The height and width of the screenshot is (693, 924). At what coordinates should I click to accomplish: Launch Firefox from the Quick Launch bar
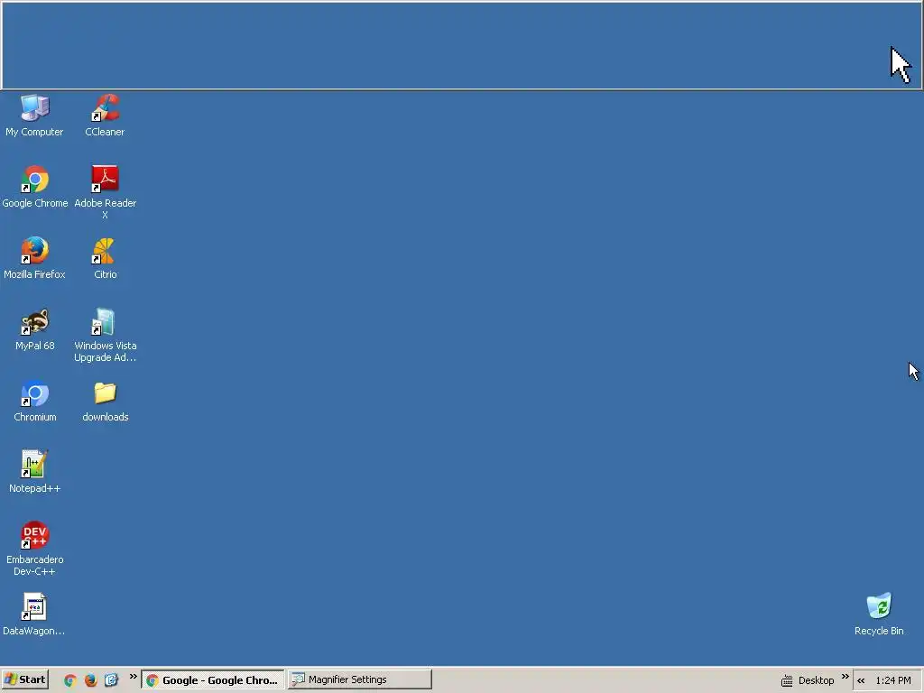tap(90, 680)
